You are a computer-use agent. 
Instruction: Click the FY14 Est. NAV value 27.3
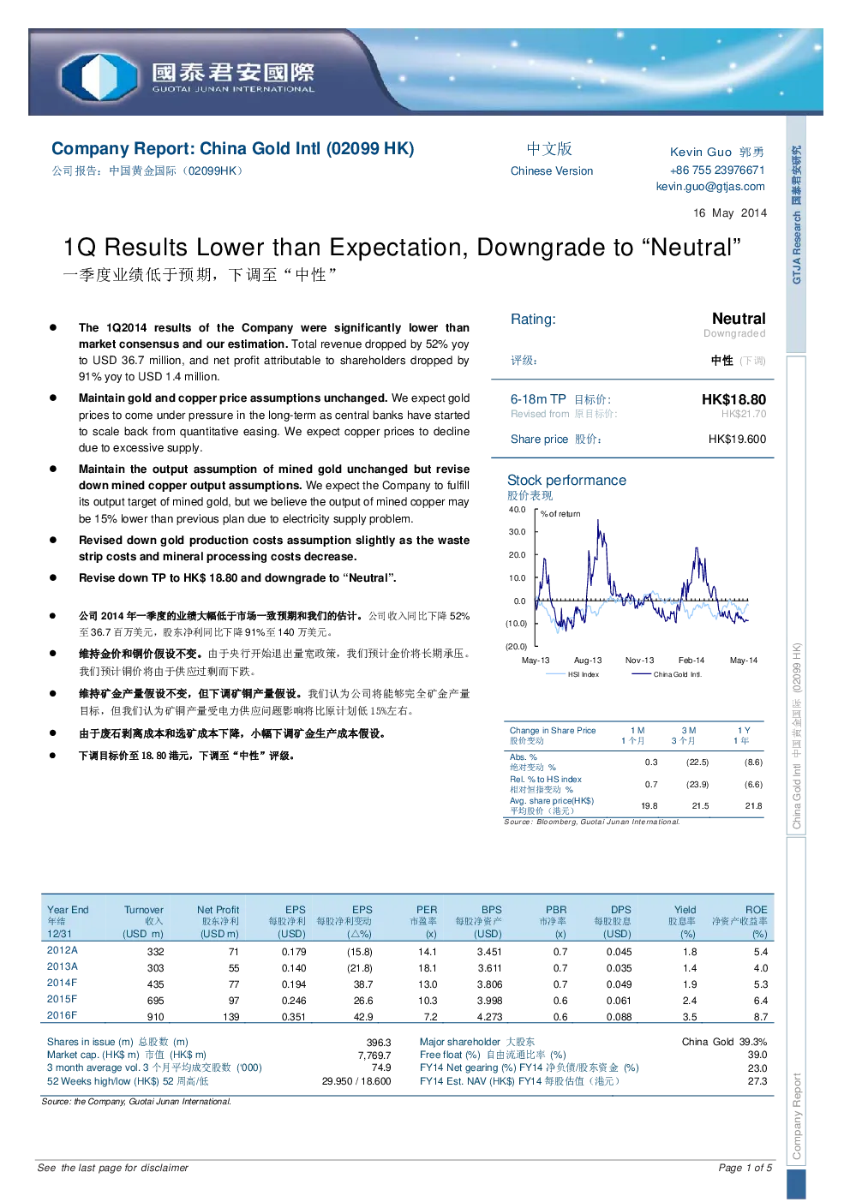tap(757, 1081)
